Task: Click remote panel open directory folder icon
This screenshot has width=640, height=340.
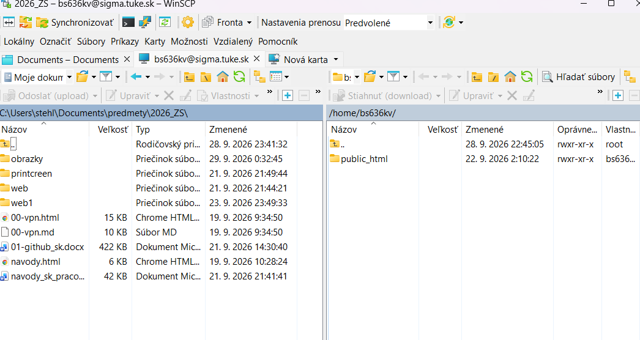Action: (370, 76)
